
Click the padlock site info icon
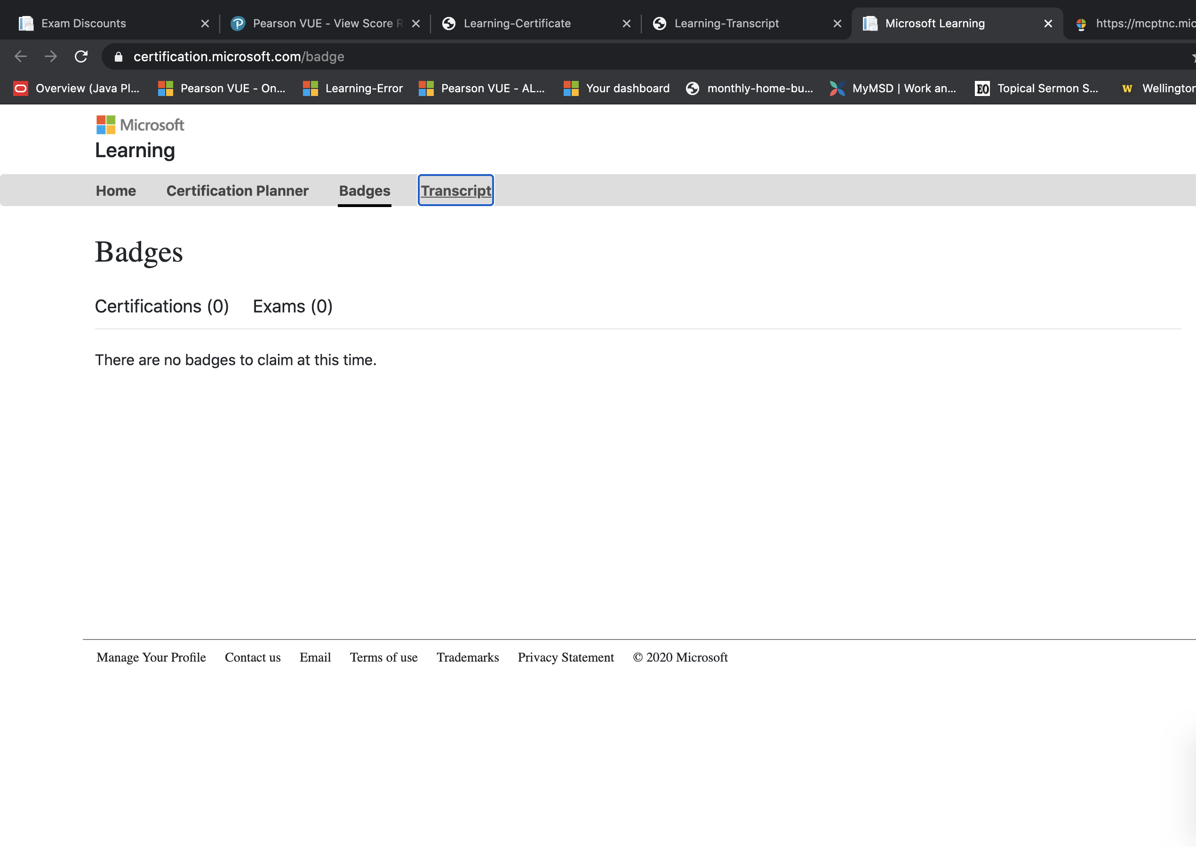pyautogui.click(x=119, y=57)
